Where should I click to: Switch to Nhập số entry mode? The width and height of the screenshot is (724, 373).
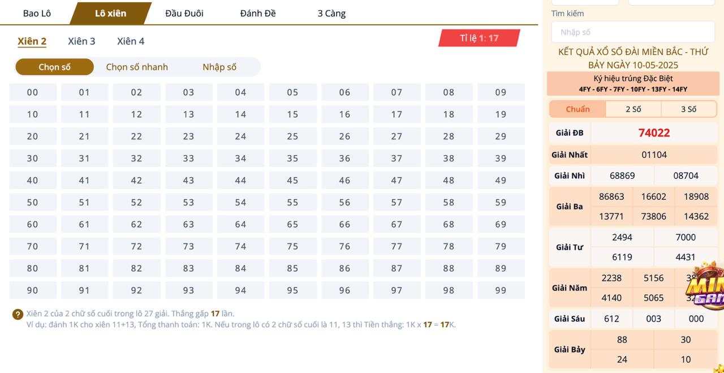coord(219,67)
